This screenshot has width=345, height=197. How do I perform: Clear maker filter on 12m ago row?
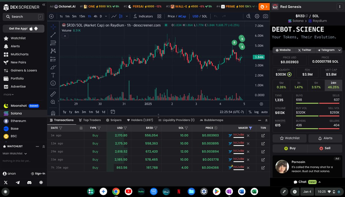pos(248,143)
